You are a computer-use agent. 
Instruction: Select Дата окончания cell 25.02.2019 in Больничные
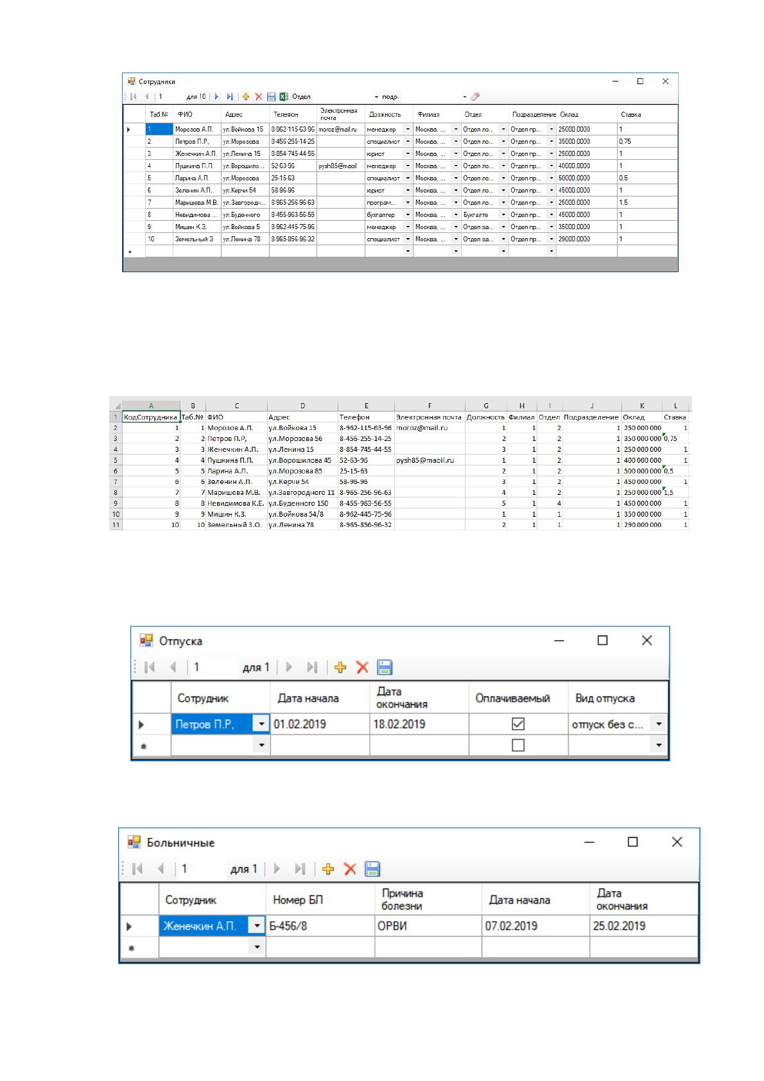pos(644,926)
